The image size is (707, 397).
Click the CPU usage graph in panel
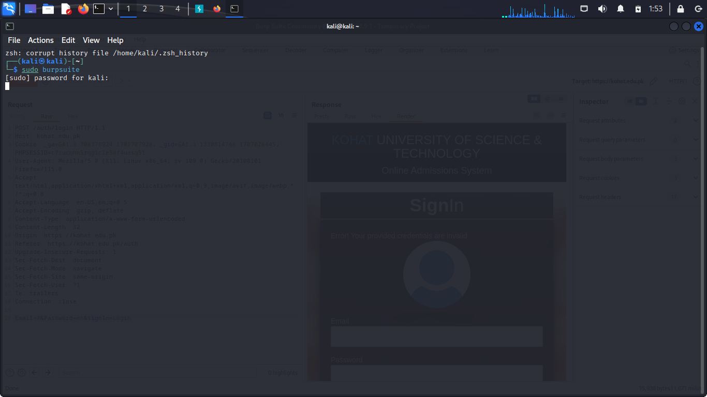click(x=537, y=11)
